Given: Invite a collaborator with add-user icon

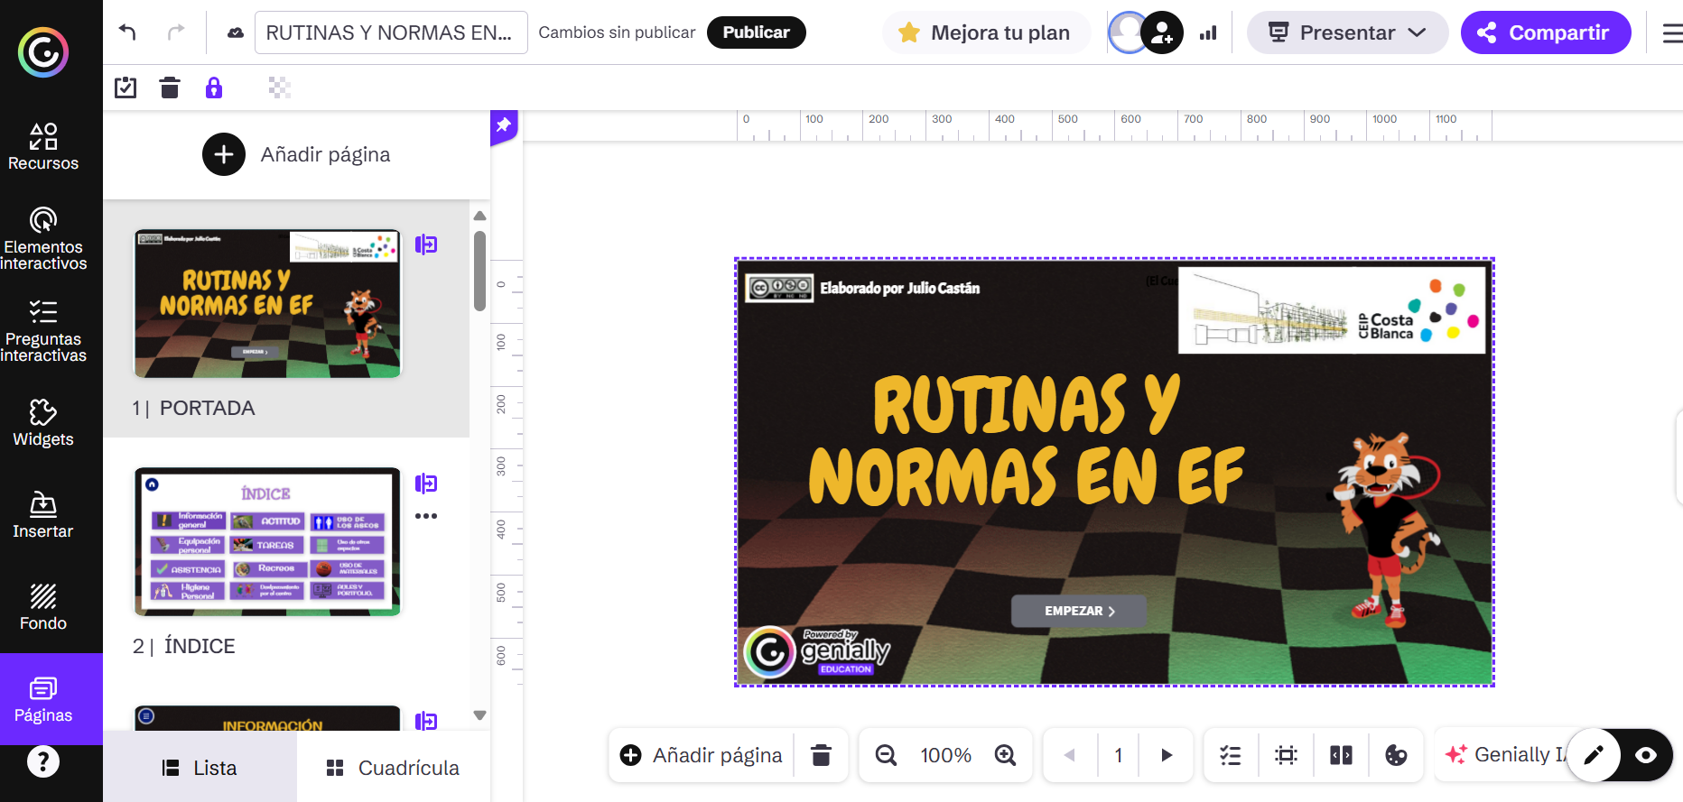Looking at the screenshot, I should point(1162,33).
